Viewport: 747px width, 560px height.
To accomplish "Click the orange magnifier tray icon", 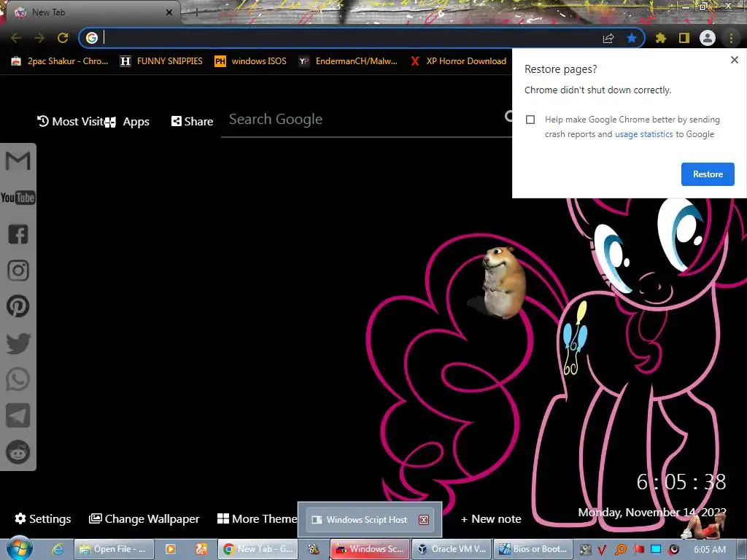I will 620,550.
